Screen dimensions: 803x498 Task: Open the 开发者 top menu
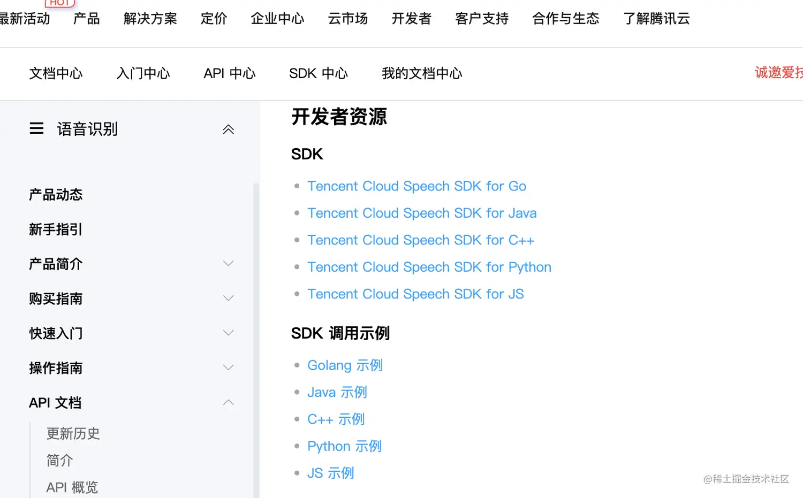(412, 19)
